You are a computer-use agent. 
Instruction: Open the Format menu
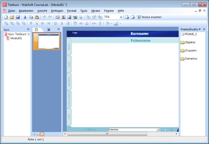pyautogui.click(x=72, y=11)
